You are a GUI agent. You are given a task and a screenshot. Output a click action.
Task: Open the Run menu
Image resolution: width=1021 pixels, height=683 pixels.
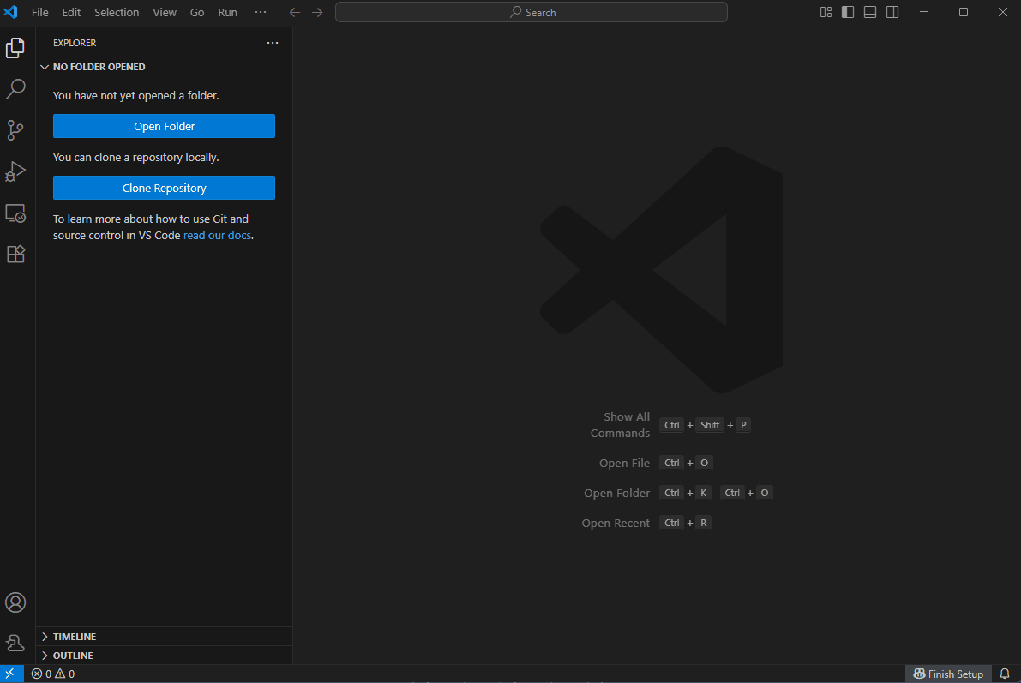coord(227,12)
